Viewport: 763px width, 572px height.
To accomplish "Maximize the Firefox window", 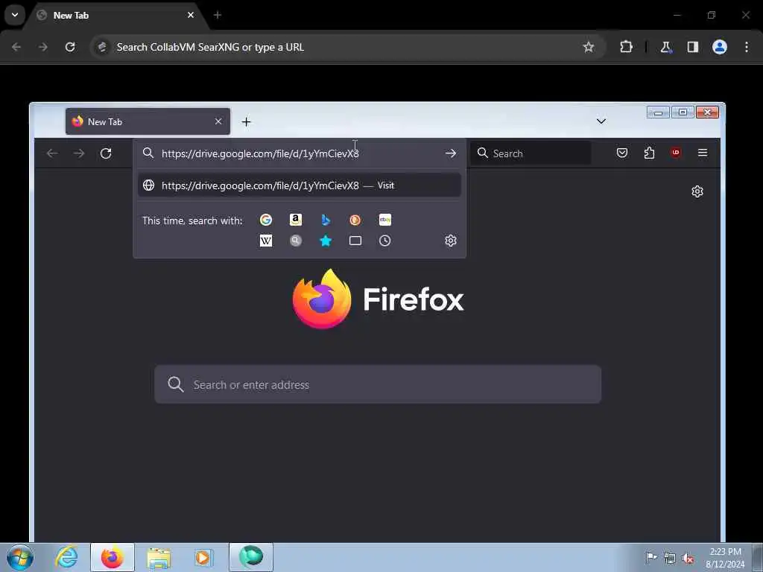I will (683, 113).
